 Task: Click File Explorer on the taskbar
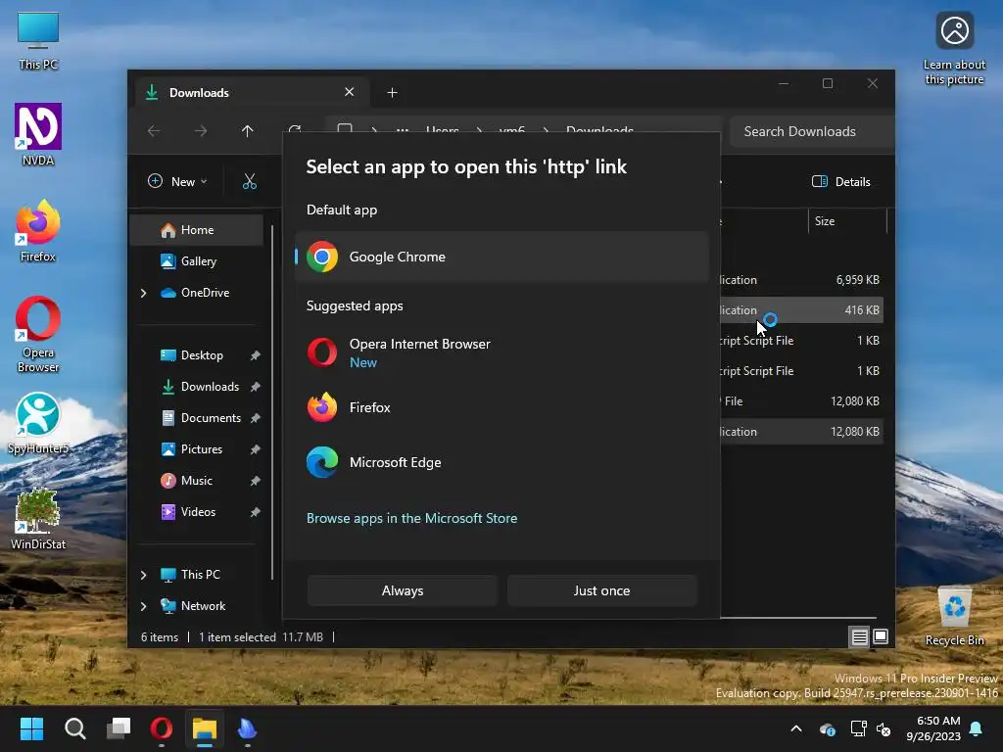(x=205, y=728)
